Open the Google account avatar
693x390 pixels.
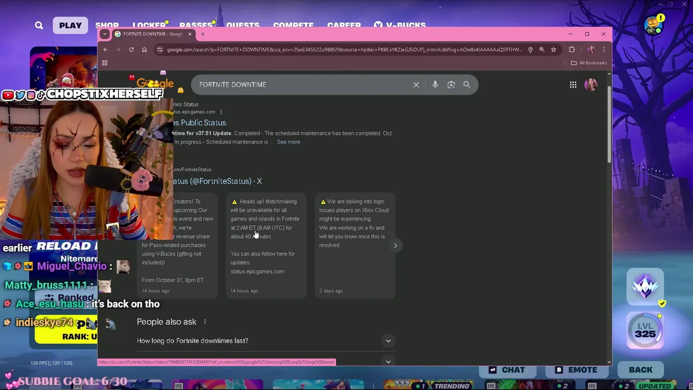pos(591,84)
